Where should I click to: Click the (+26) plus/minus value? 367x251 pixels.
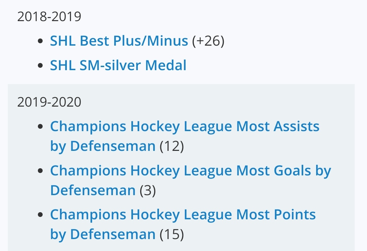pos(208,41)
